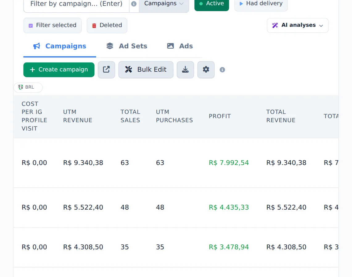Click the Create campaign button
Image resolution: width=352 pixels, height=277 pixels.
pos(59,70)
